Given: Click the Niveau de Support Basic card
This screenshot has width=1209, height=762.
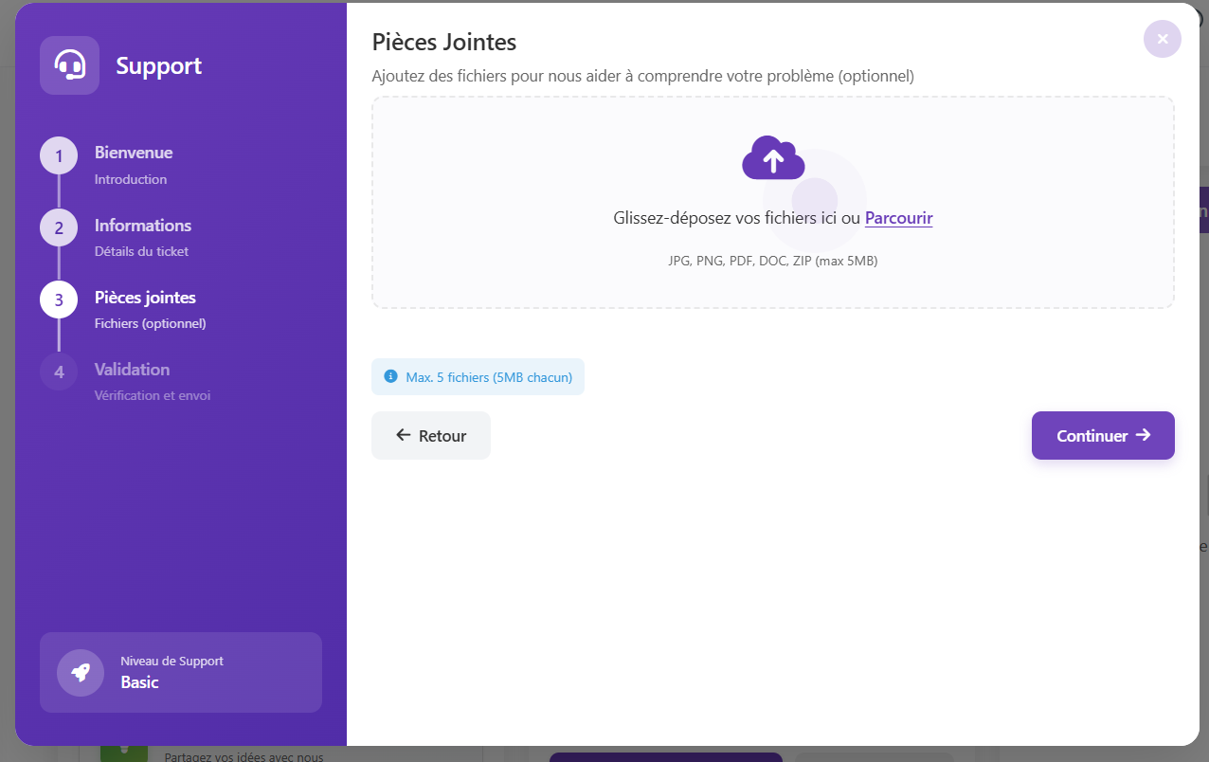Looking at the screenshot, I should 181,672.
